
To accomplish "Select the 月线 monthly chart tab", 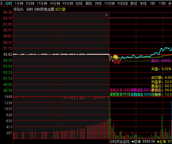I will (x=98, y=3).
